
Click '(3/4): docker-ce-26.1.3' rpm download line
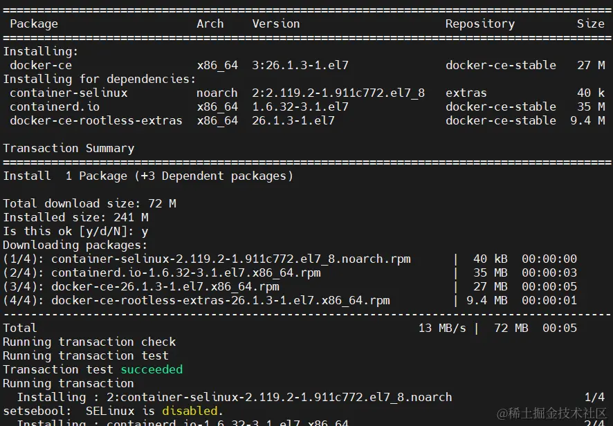[290, 287]
